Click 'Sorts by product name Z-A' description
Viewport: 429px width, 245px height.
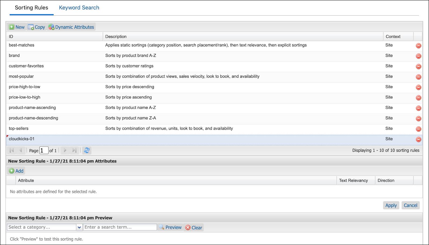point(131,118)
